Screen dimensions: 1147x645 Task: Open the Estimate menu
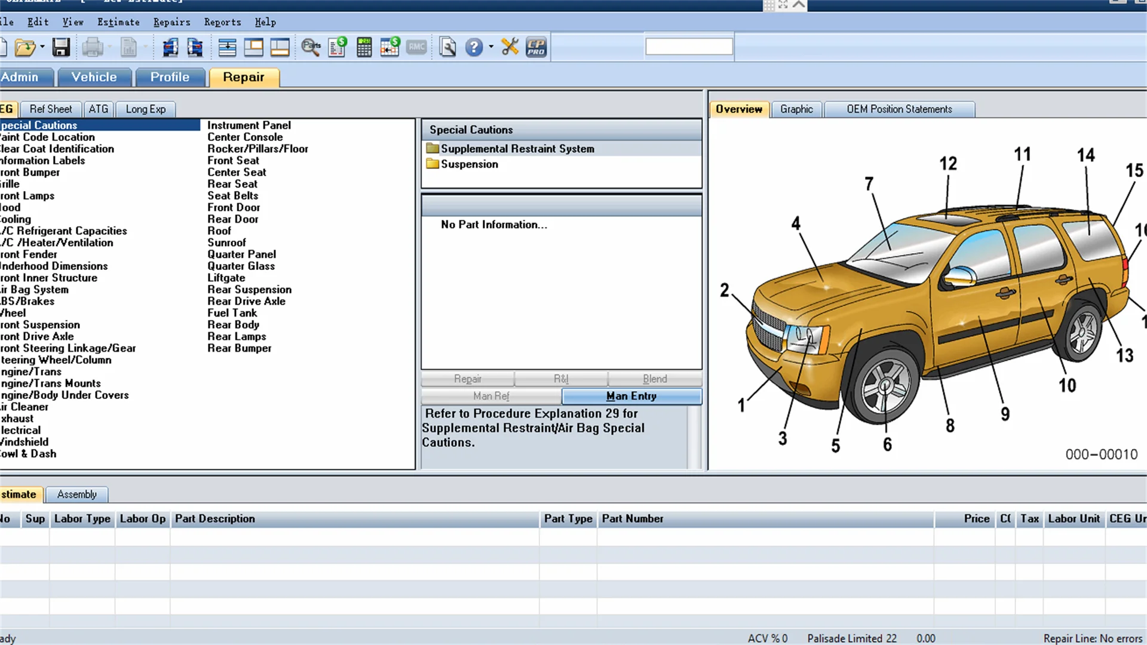point(118,22)
